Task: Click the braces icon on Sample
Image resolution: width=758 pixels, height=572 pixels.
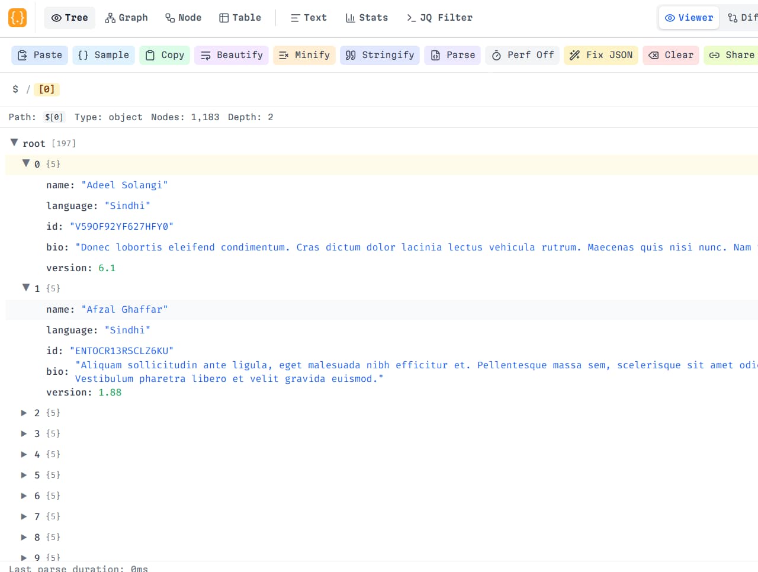Action: click(x=83, y=55)
